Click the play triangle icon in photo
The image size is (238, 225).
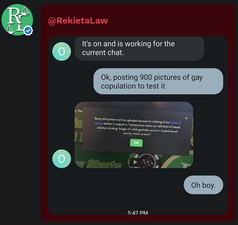tap(135, 162)
